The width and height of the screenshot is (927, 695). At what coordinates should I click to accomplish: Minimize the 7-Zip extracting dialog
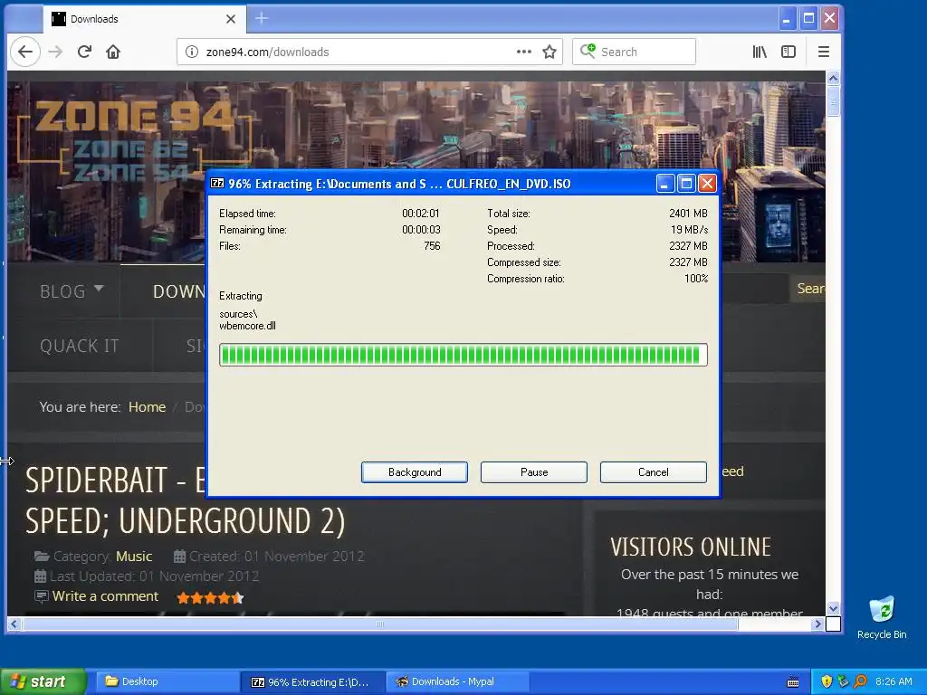tap(665, 184)
